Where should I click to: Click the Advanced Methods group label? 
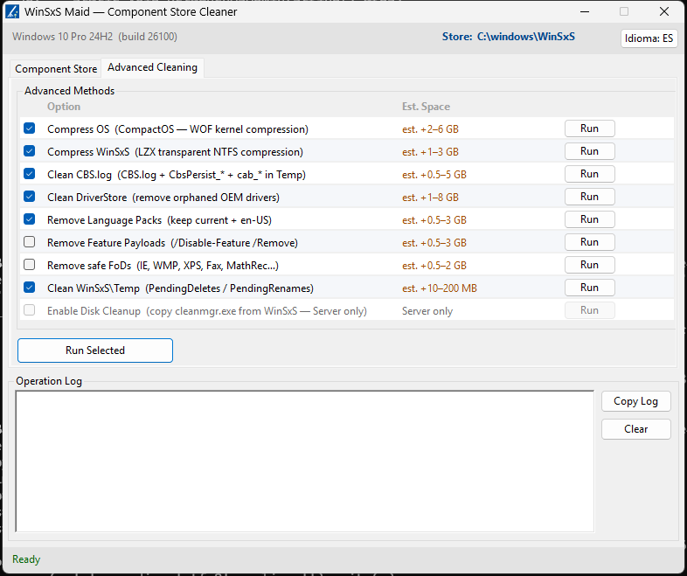69,91
